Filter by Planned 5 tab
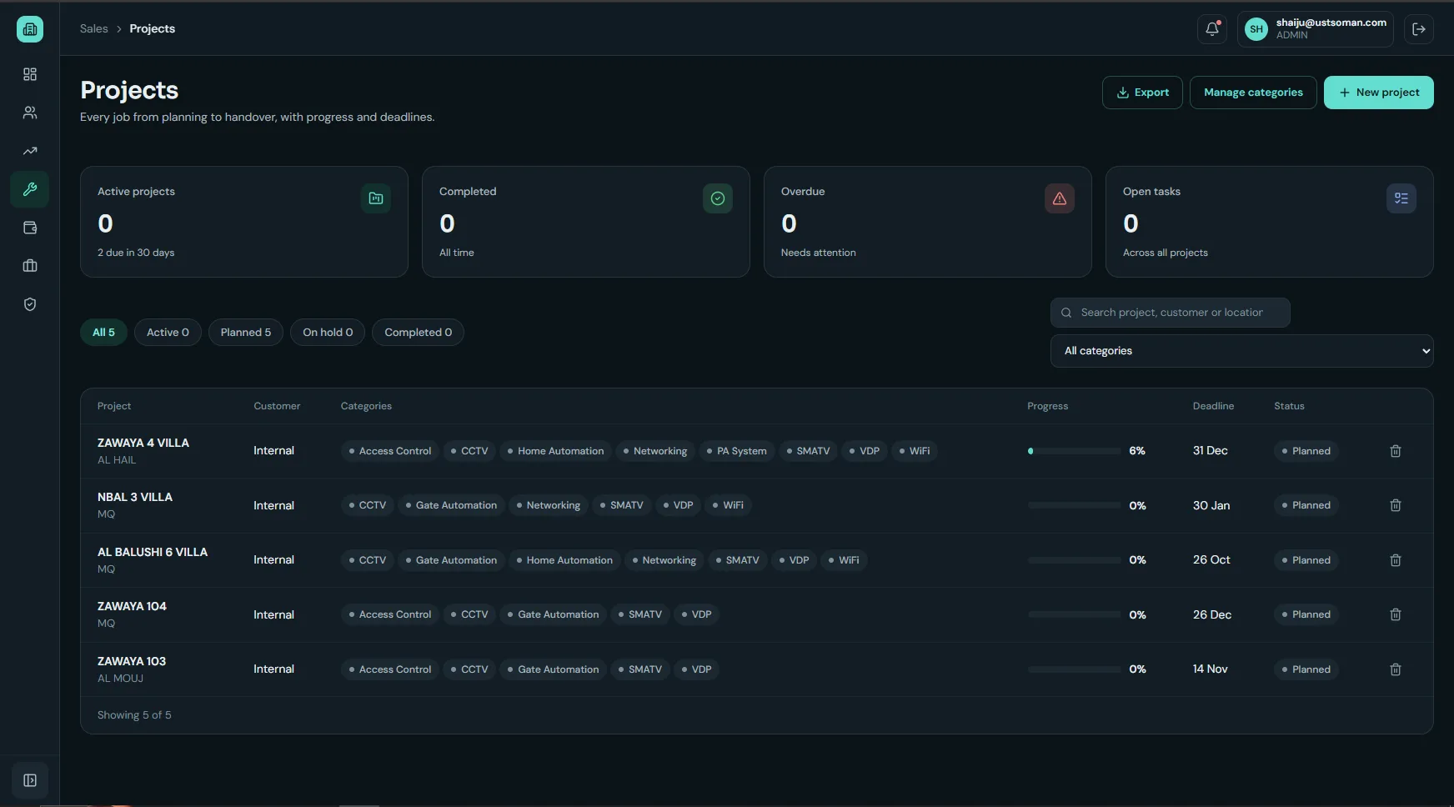 [x=246, y=333]
